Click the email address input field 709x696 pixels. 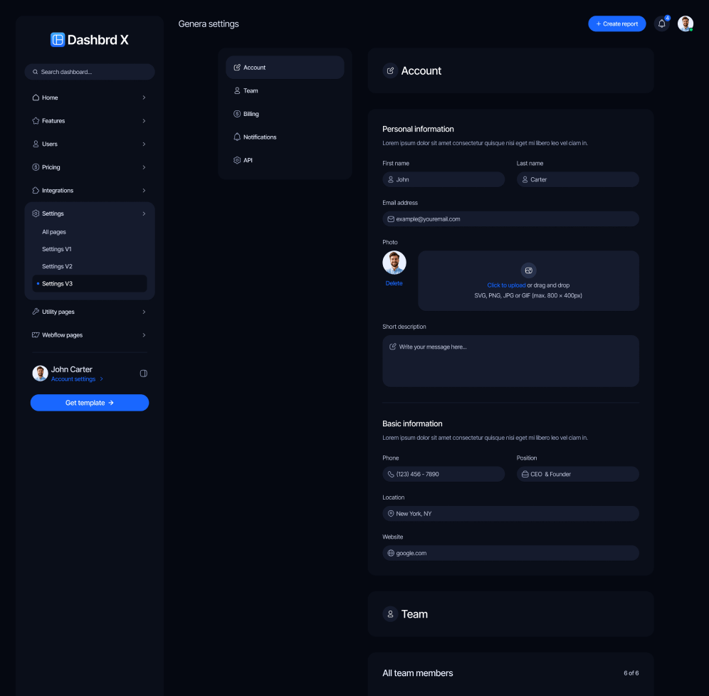[510, 218]
